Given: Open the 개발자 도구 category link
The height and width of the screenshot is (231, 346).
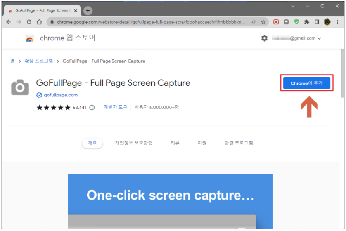Looking at the screenshot, I should [x=116, y=107].
